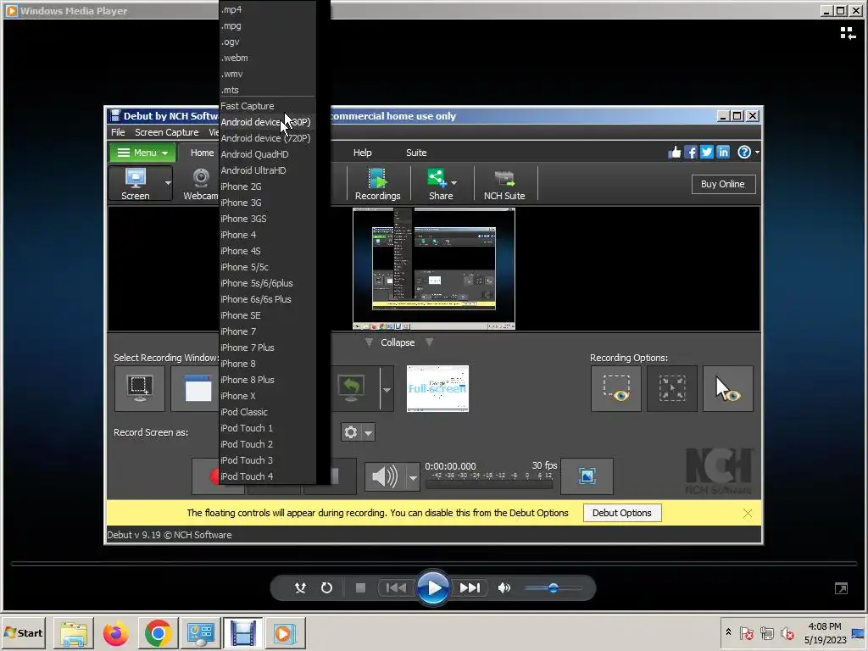Open the Recordings list icon
The height and width of the screenshot is (651, 868).
[377, 184]
